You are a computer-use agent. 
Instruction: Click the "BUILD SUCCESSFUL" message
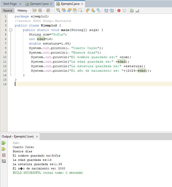coord(48,173)
